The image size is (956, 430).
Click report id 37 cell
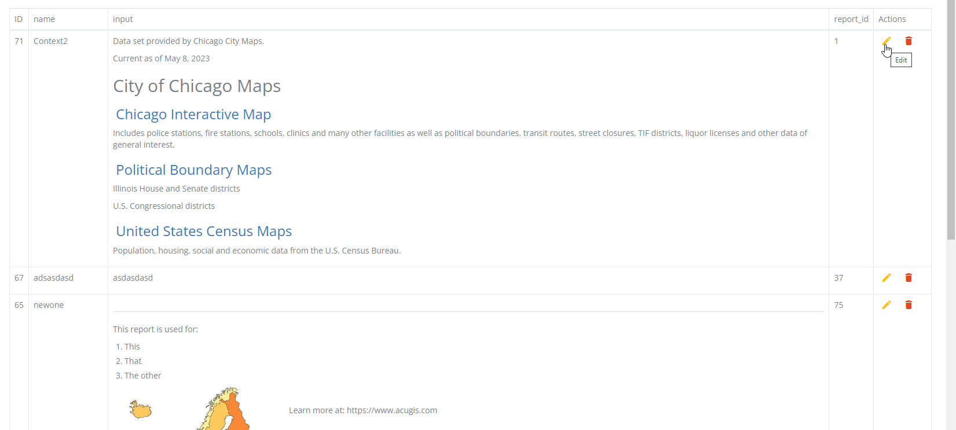[838, 278]
